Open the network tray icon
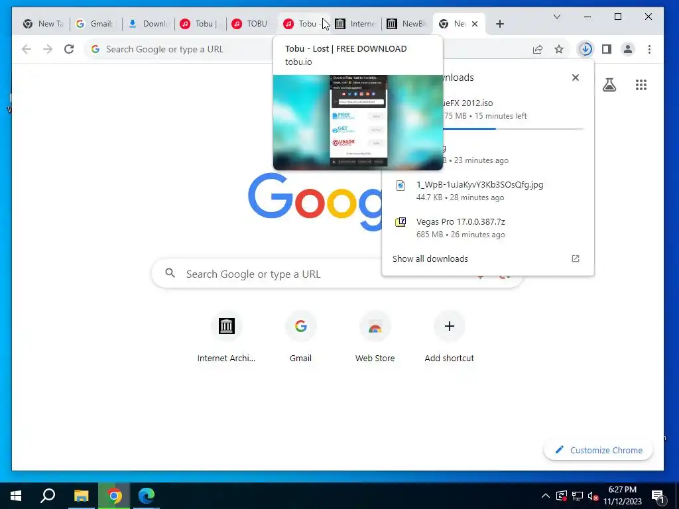The image size is (679, 509). coord(578,496)
